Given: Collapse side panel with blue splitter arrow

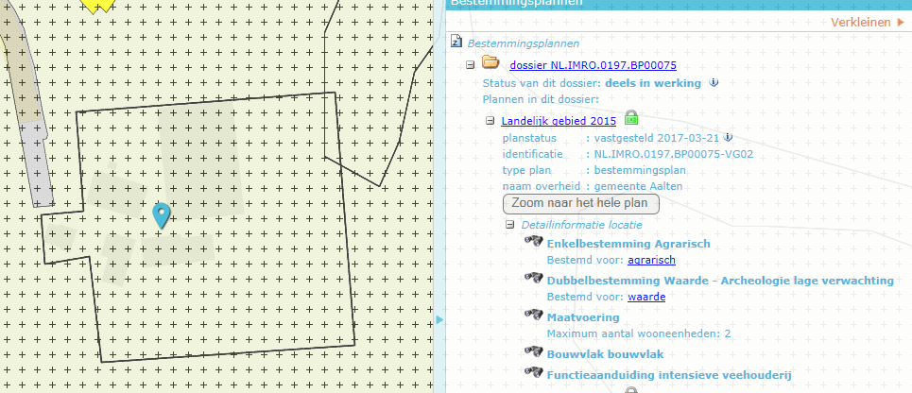Looking at the screenshot, I should 439,319.
